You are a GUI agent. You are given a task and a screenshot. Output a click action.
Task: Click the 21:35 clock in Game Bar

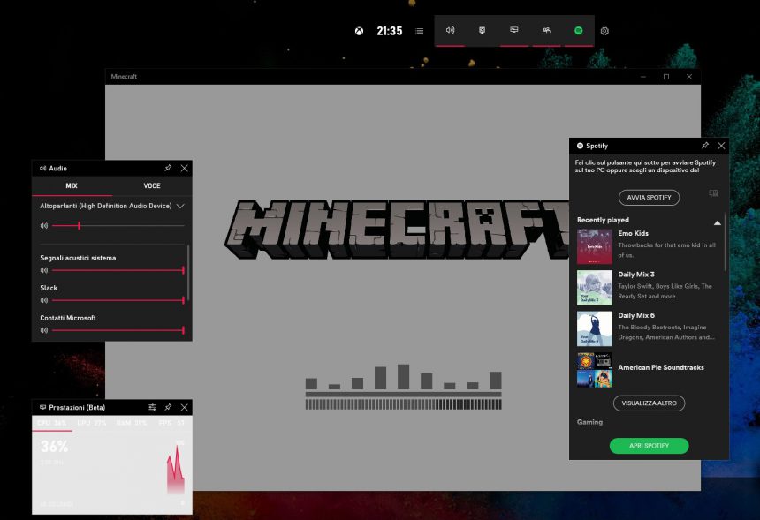[390, 31]
